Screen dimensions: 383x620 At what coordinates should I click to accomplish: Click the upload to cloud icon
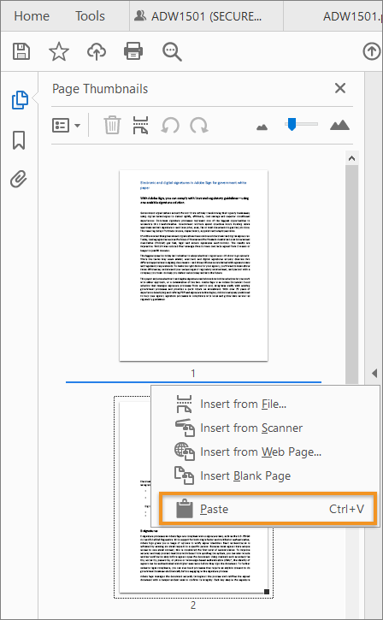coord(97,52)
